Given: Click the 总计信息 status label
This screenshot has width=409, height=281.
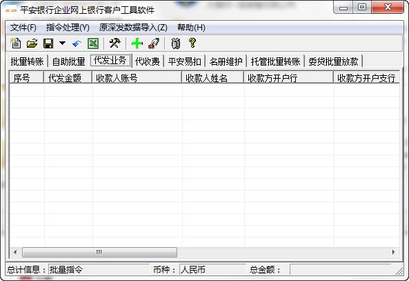Looking at the screenshot, I should (26, 269).
